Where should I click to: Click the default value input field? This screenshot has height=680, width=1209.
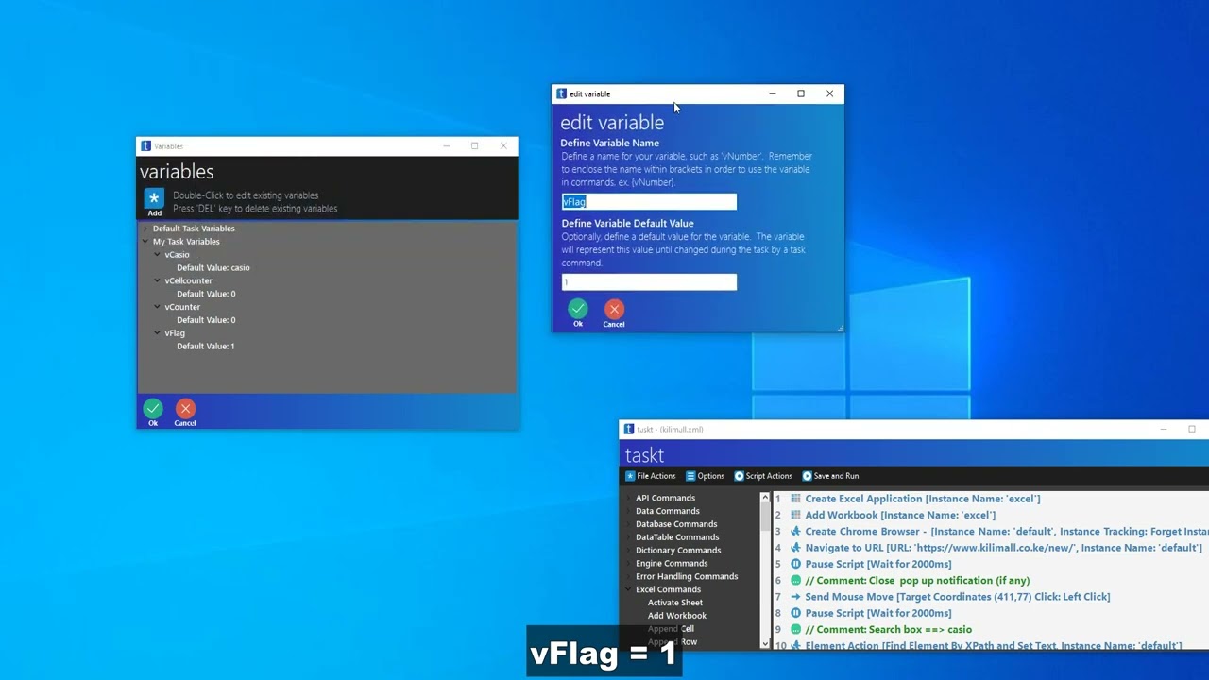tap(649, 281)
